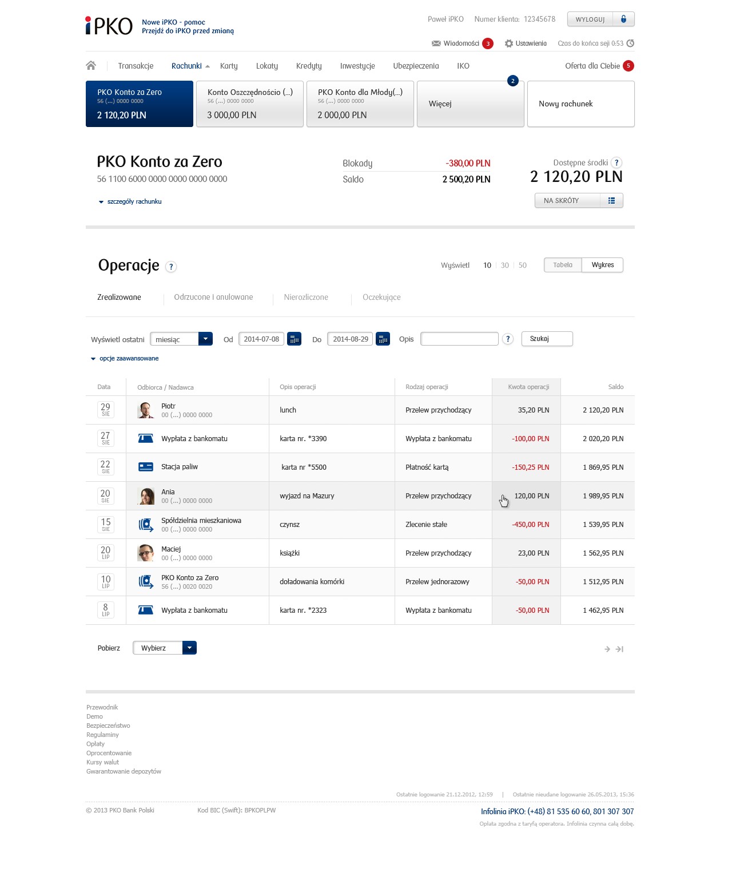Click the list icon on NA SKRÓTY

(x=612, y=201)
